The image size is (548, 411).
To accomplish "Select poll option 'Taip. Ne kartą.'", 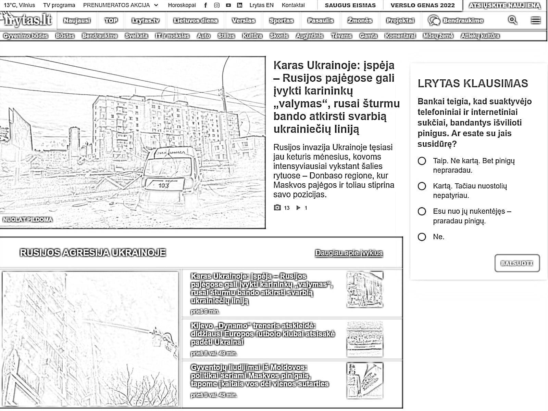I will click(x=422, y=161).
